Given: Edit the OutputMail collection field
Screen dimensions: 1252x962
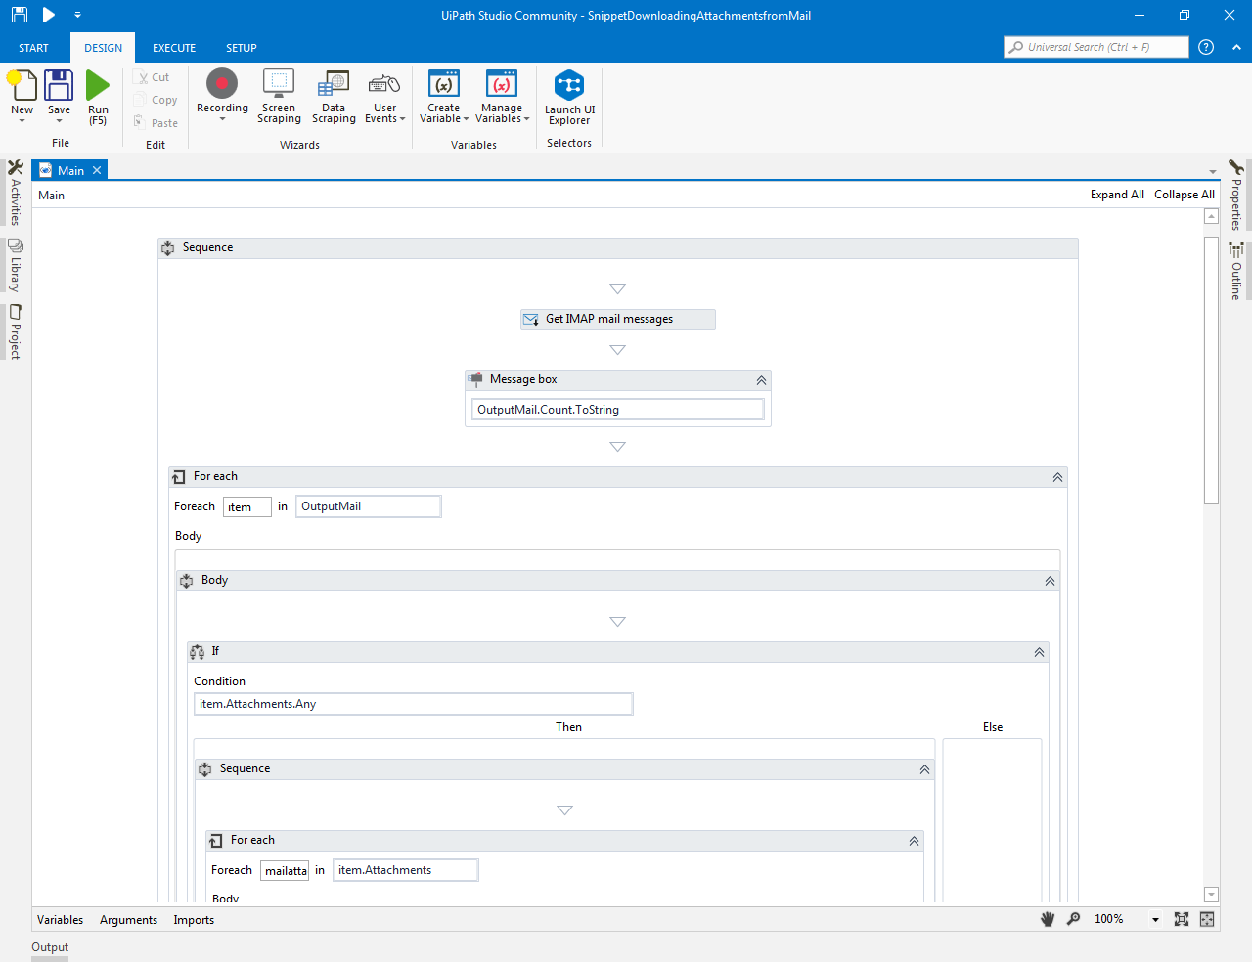Looking at the screenshot, I should [368, 506].
